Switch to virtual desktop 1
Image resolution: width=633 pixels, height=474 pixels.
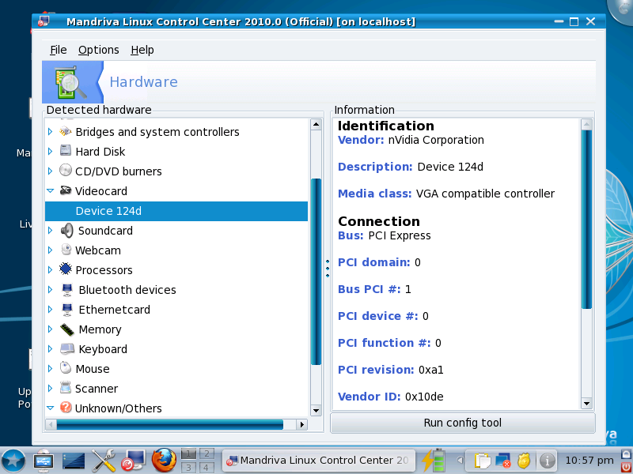tap(188, 453)
